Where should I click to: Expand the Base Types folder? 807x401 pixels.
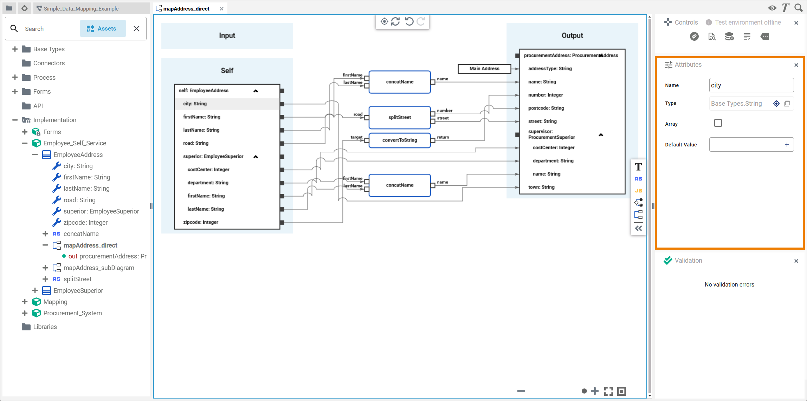tap(15, 49)
